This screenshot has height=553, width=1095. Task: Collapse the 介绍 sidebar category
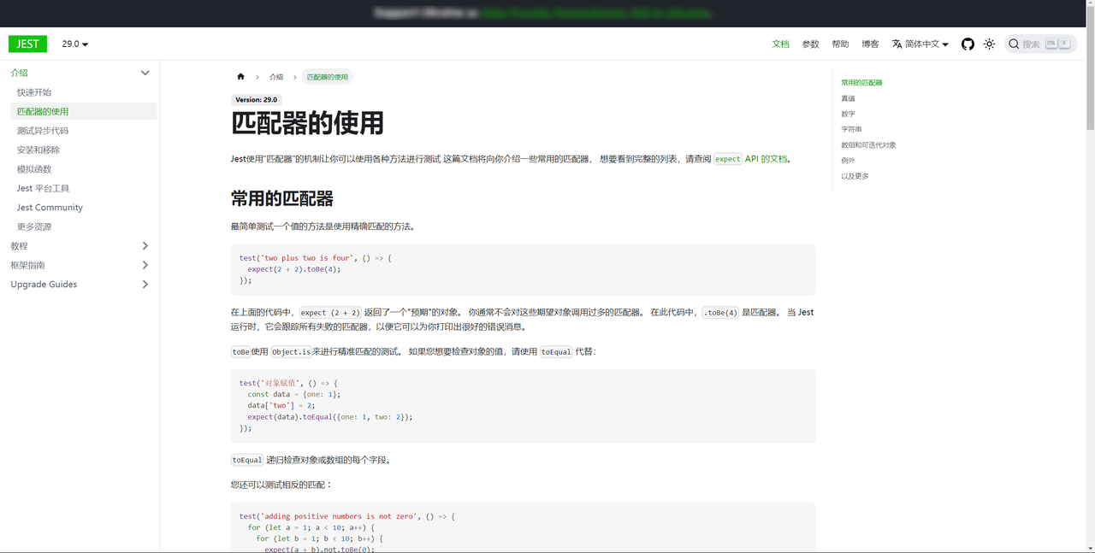click(x=145, y=73)
